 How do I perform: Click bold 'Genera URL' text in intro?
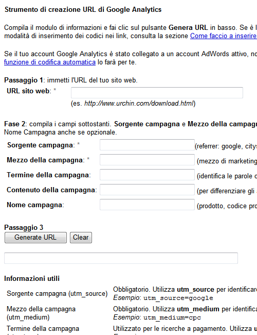188,28
